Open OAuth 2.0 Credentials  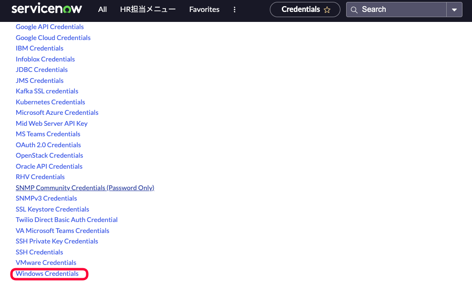(x=48, y=145)
